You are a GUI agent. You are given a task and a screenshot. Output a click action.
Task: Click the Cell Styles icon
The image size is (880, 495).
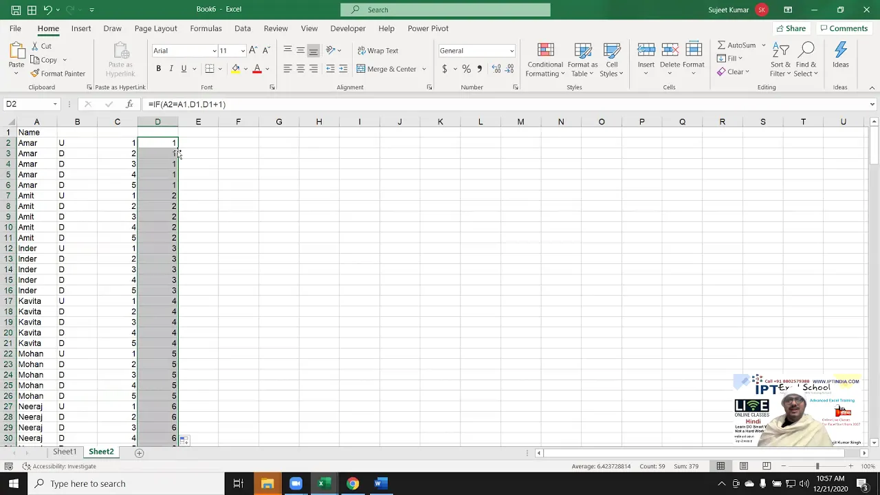(612, 50)
